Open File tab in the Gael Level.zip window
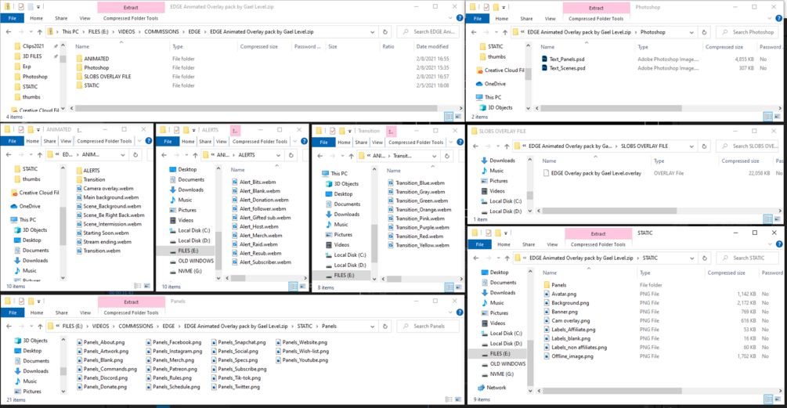The width and height of the screenshot is (787, 408). [x=12, y=18]
